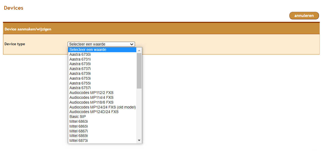Click the annuleren button
Screen dimensions: 323x151
click(304, 16)
